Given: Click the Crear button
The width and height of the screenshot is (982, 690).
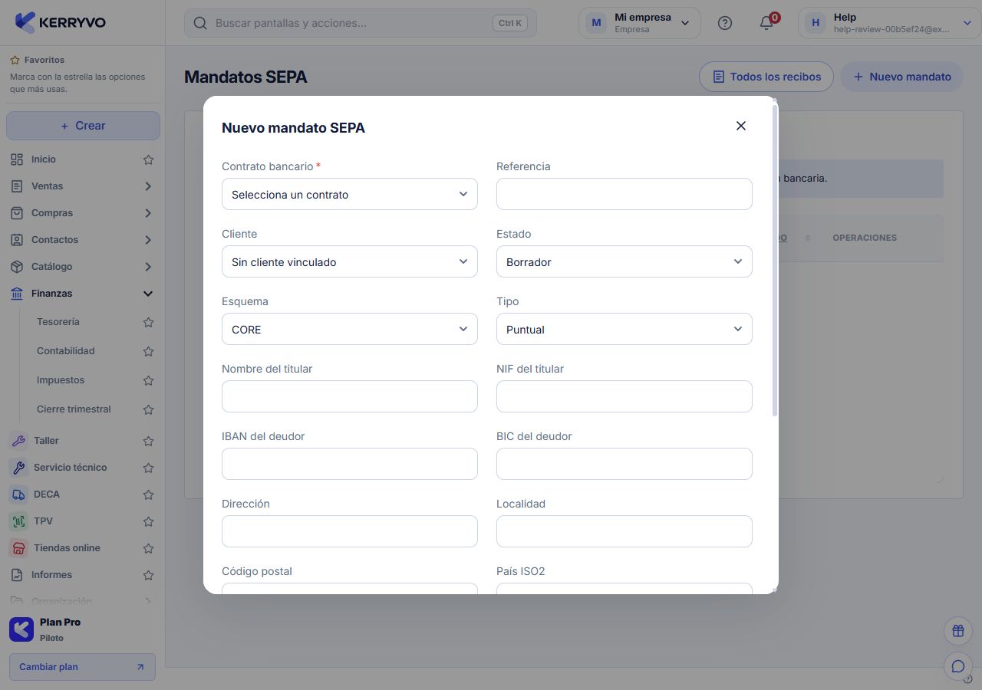Looking at the screenshot, I should tap(83, 126).
